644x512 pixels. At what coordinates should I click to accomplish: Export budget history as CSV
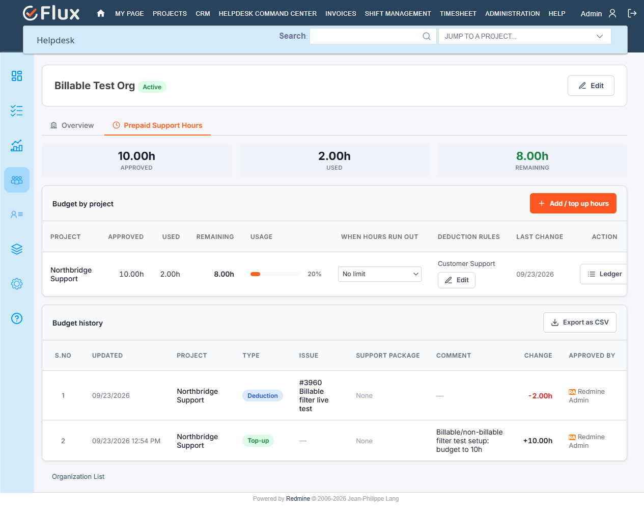click(580, 322)
